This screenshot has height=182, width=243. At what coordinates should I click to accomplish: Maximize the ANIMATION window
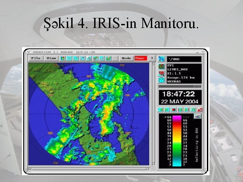point(203,52)
